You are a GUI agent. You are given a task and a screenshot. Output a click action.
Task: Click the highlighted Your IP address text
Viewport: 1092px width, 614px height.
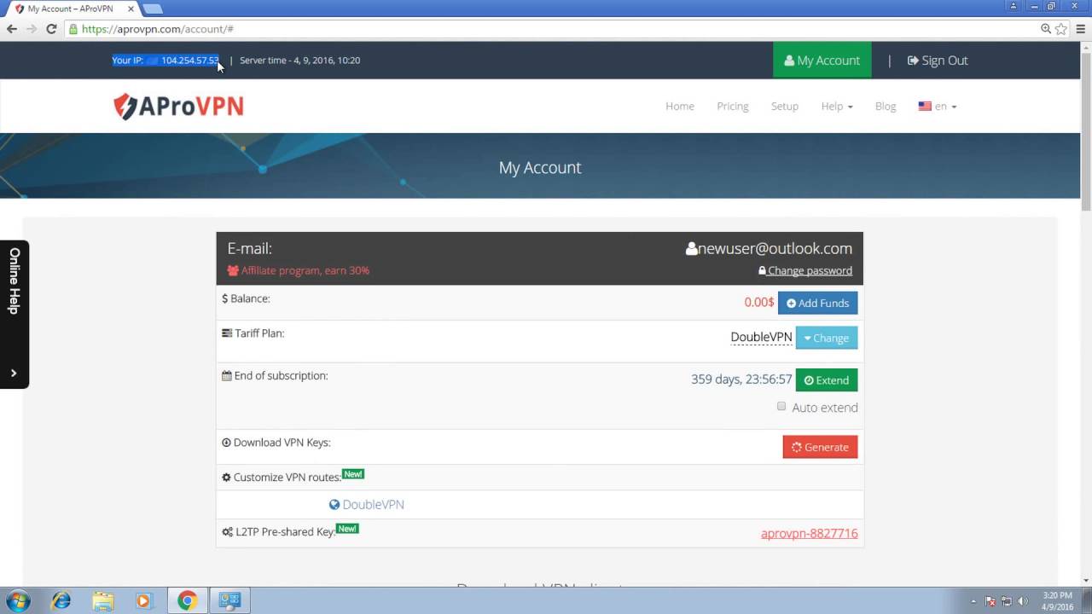(166, 61)
